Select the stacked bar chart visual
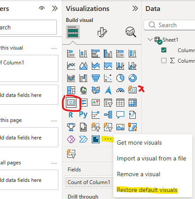 coord(71,53)
